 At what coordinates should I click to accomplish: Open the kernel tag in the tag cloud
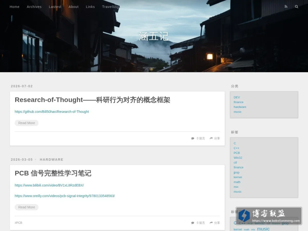tap(238, 229)
